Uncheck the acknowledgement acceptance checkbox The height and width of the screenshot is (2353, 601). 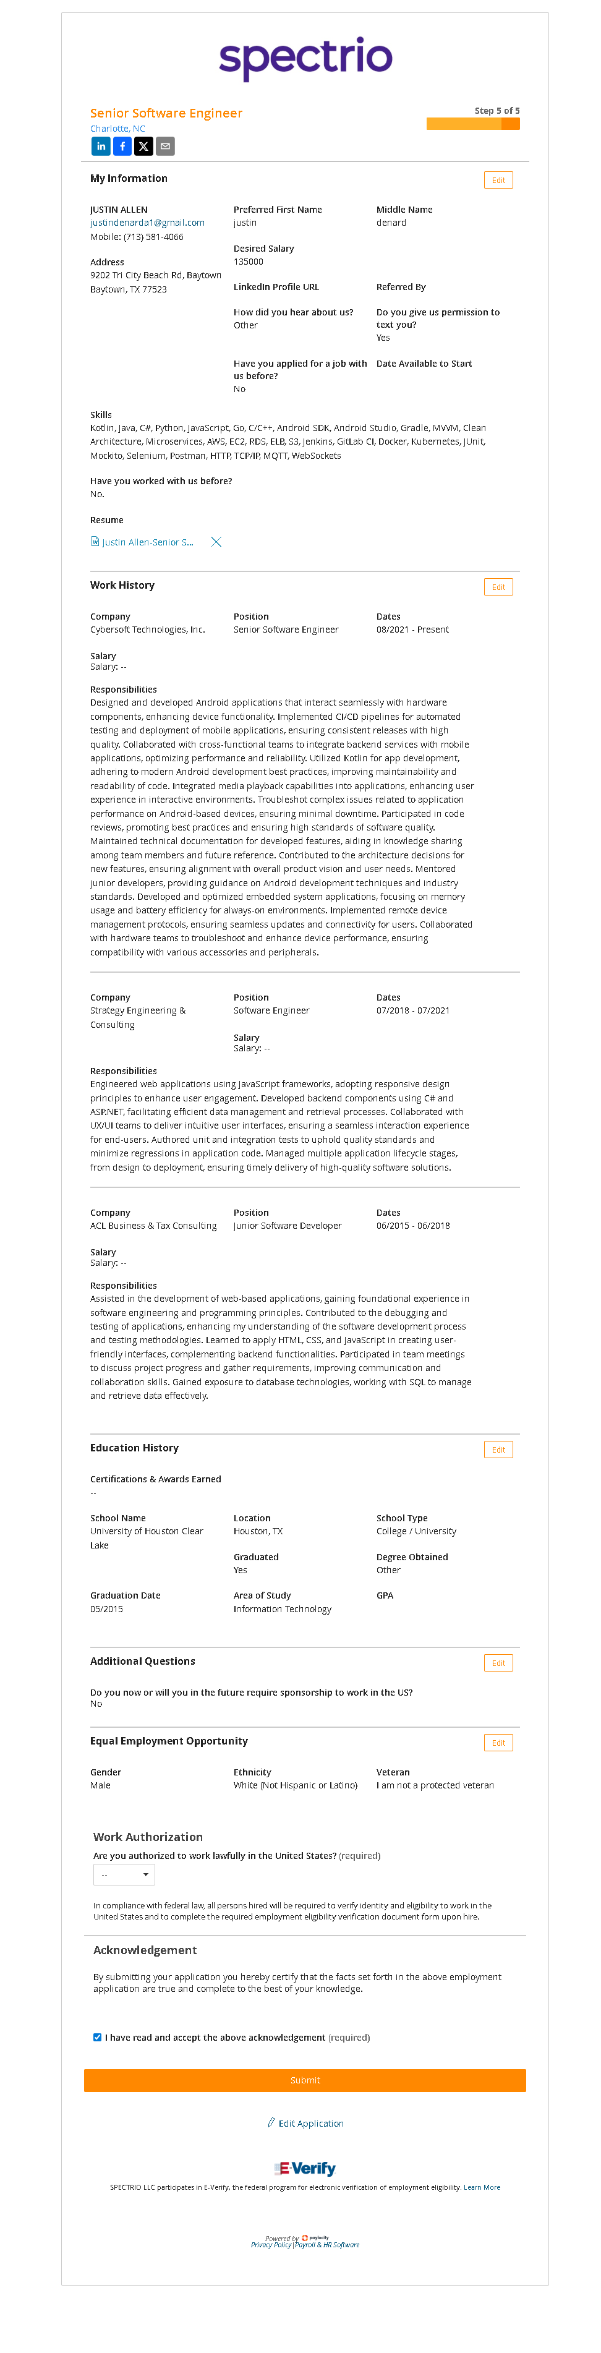click(98, 2037)
